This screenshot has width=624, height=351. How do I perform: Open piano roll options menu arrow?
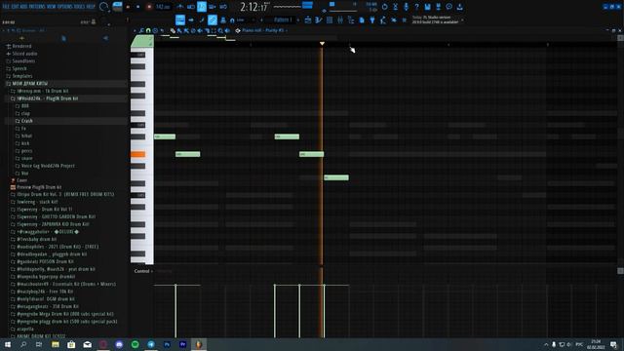coord(135,30)
